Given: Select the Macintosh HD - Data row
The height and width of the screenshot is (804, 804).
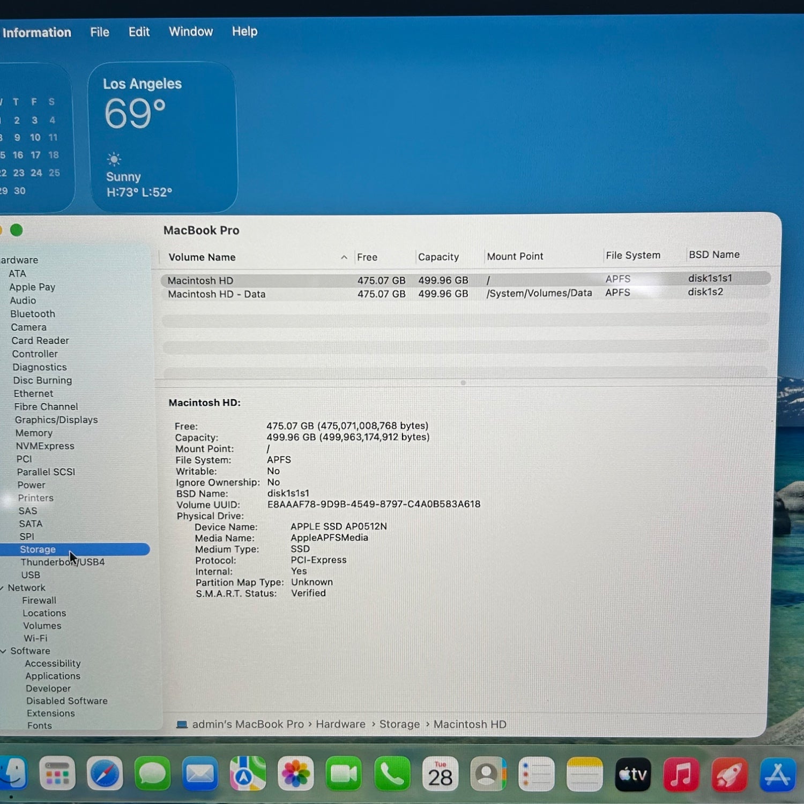Looking at the screenshot, I should point(217,294).
